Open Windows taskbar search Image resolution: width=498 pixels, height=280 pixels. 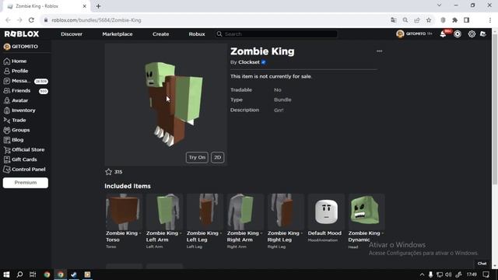[x=19, y=275]
